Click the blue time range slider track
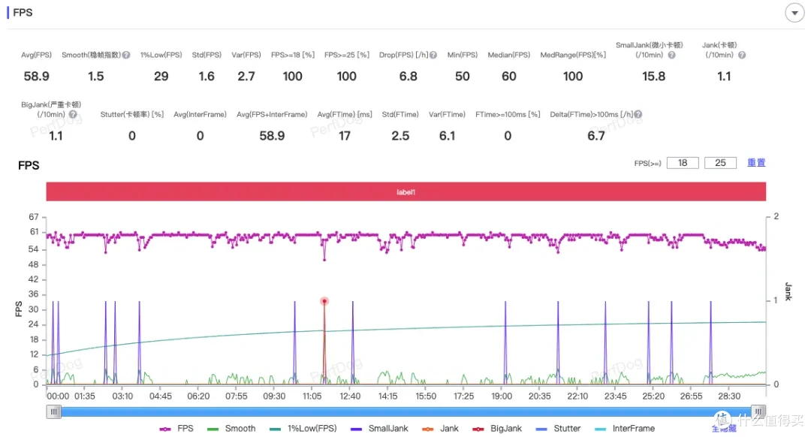 (406, 411)
